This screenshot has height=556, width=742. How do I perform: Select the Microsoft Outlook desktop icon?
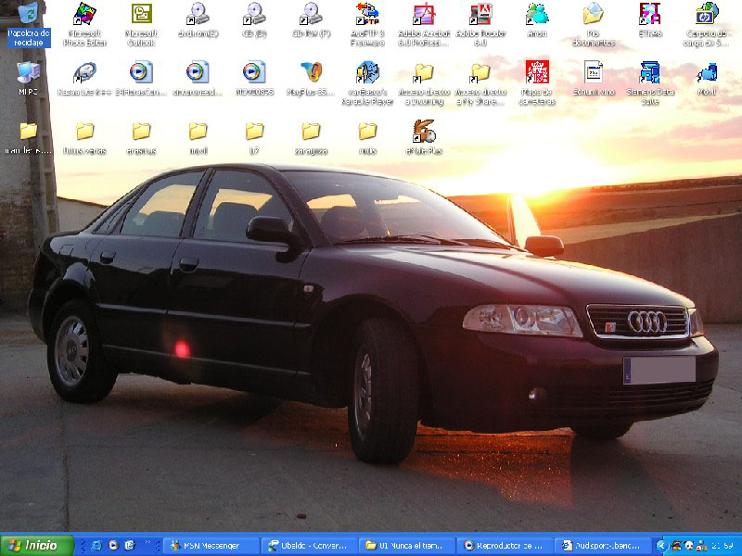(x=142, y=24)
